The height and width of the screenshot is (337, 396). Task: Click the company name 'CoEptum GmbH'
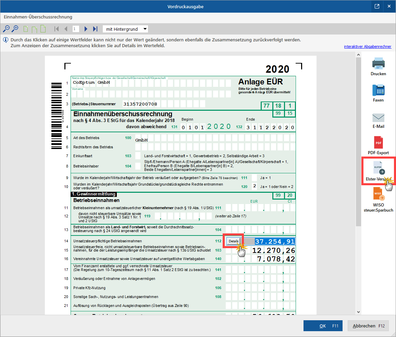(91, 82)
